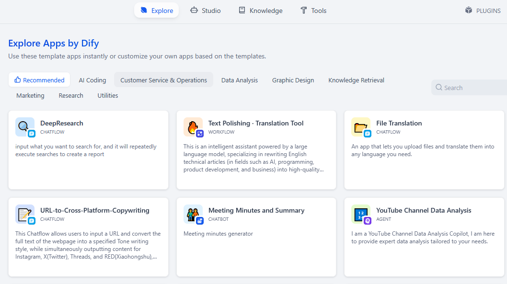507x284 pixels.
Task: Click the chatbot badge on Meeting Minutes icon
Action: pos(200,221)
